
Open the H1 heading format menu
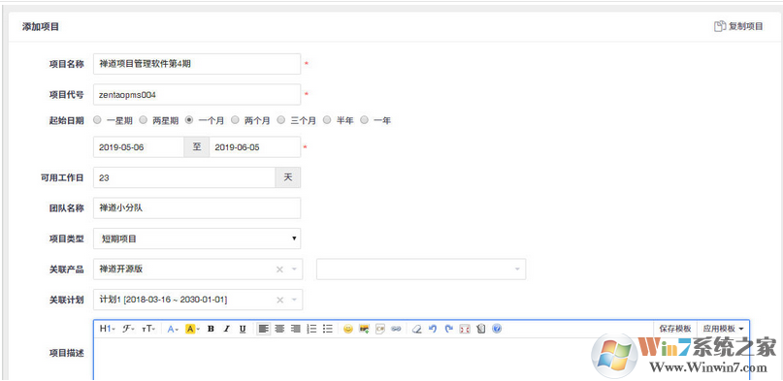tap(108, 329)
